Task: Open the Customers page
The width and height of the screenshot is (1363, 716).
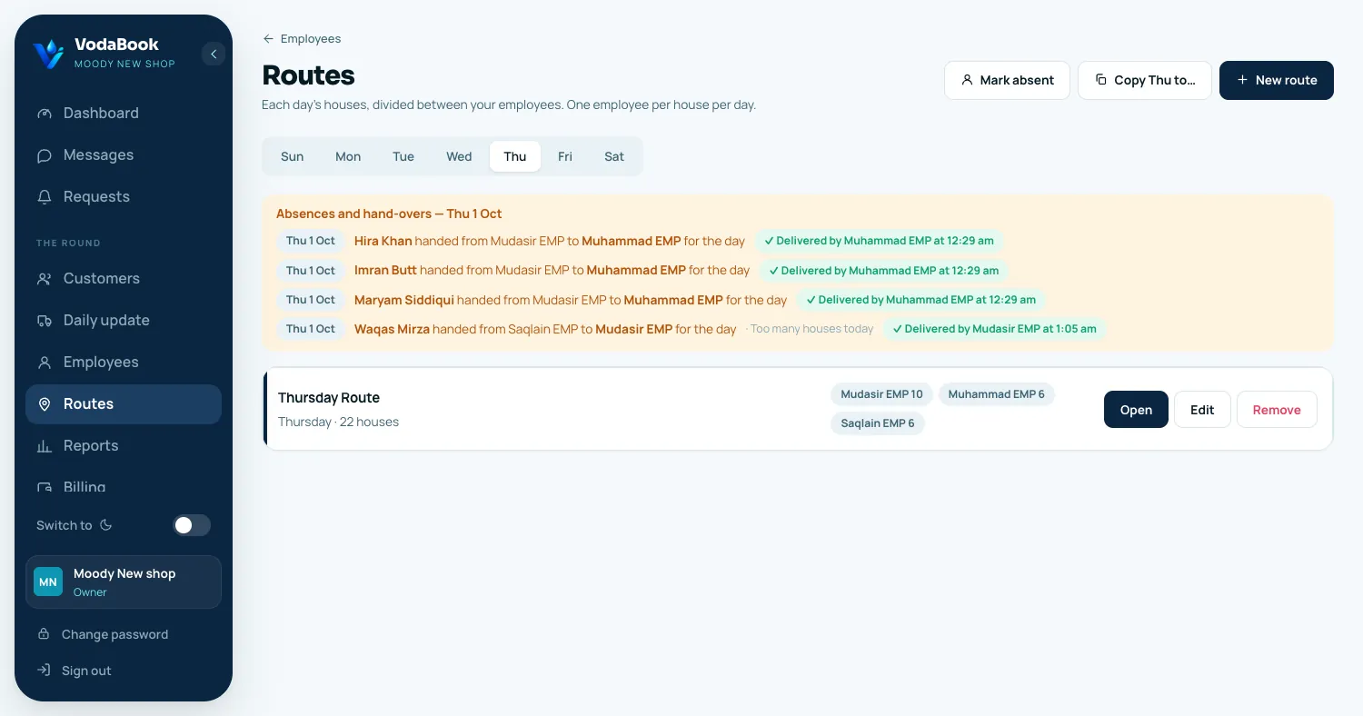Action: click(124, 279)
